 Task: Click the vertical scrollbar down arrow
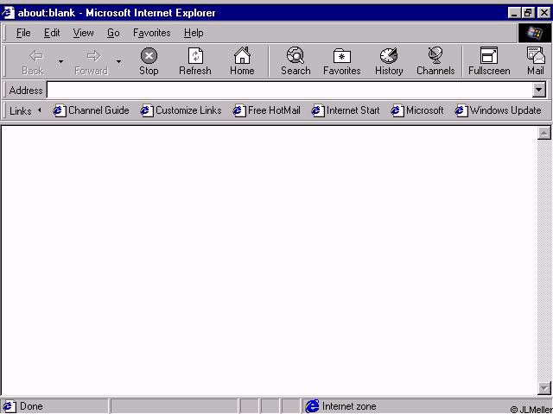click(544, 388)
